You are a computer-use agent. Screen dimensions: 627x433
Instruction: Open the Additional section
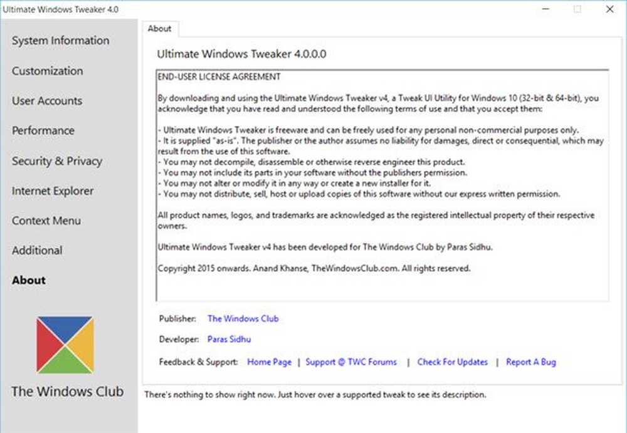[37, 250]
